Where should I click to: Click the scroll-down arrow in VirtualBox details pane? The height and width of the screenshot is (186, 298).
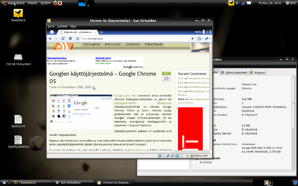tap(293, 168)
